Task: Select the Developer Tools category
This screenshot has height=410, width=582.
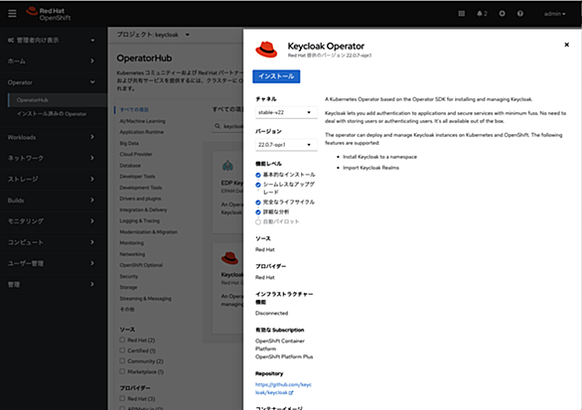Action: pos(137,177)
